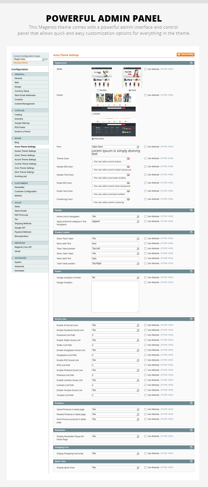Image resolution: width=208 pixels, height=487 pixels.
Task: Open the Font dropdown showing Open Sans
Action: click(115, 147)
